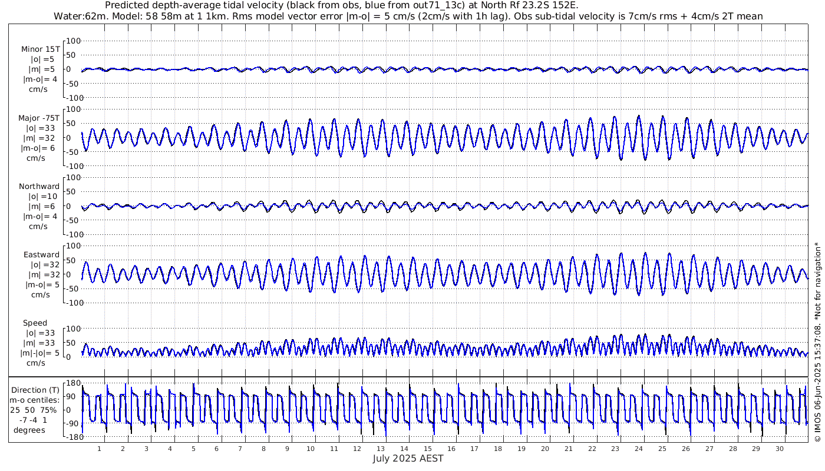
Task: Click the '|m|-|o|= 5' value under Speed
Action: (x=41, y=353)
